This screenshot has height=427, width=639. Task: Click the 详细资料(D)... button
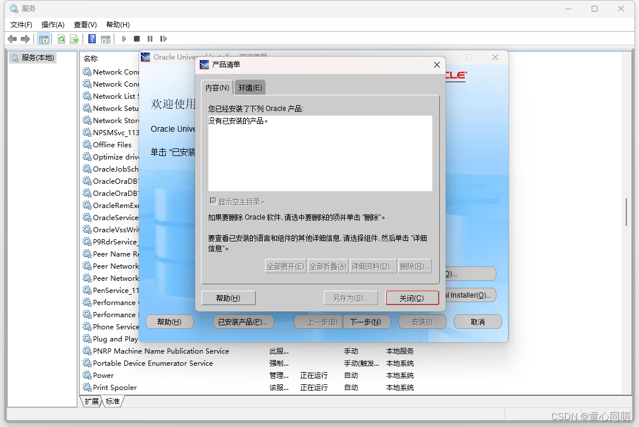(x=373, y=266)
